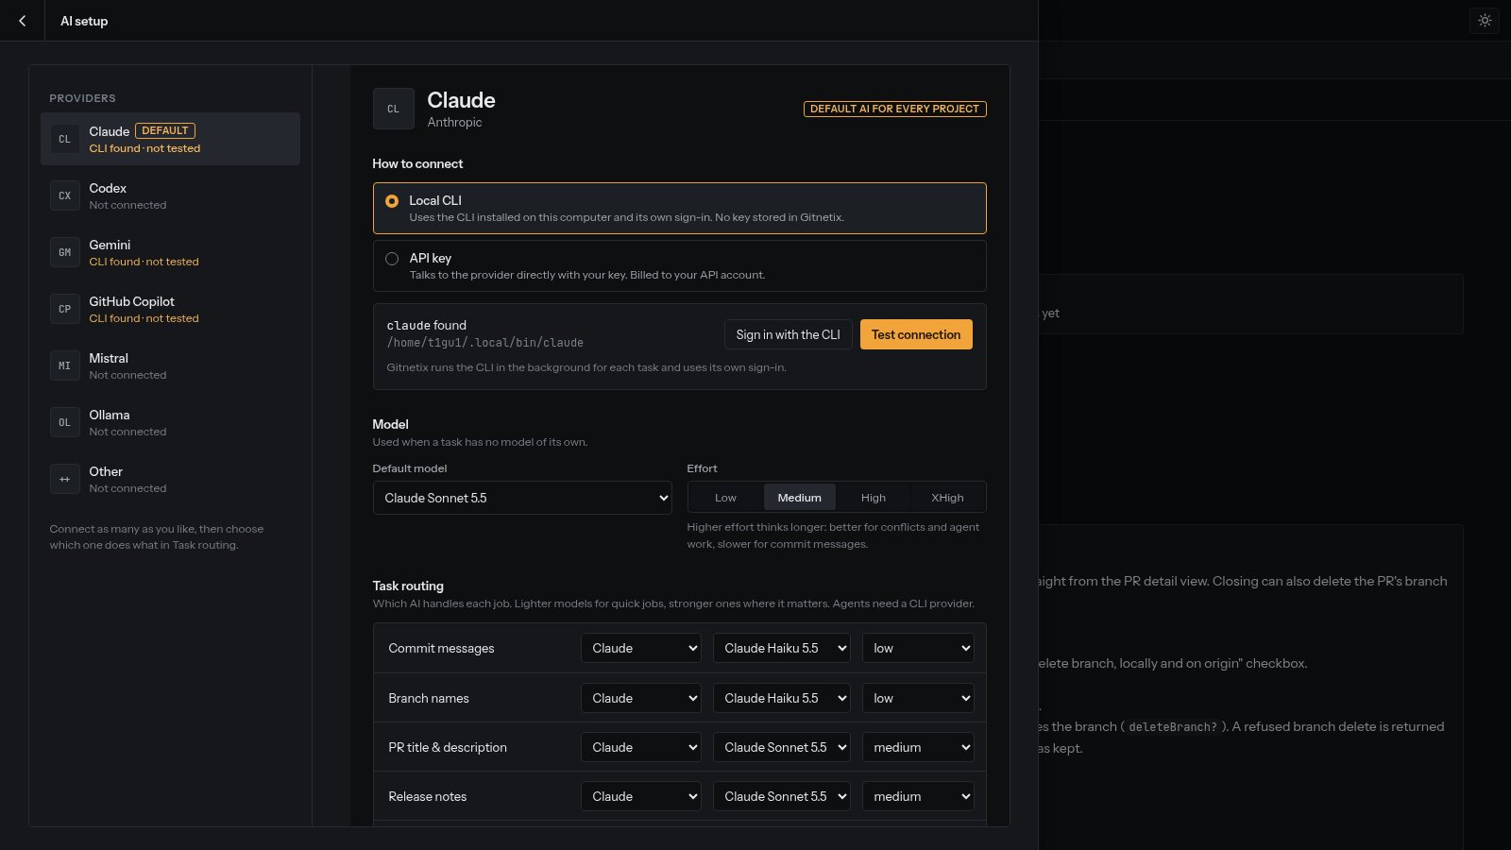Select the Codex provider

pos(170,195)
